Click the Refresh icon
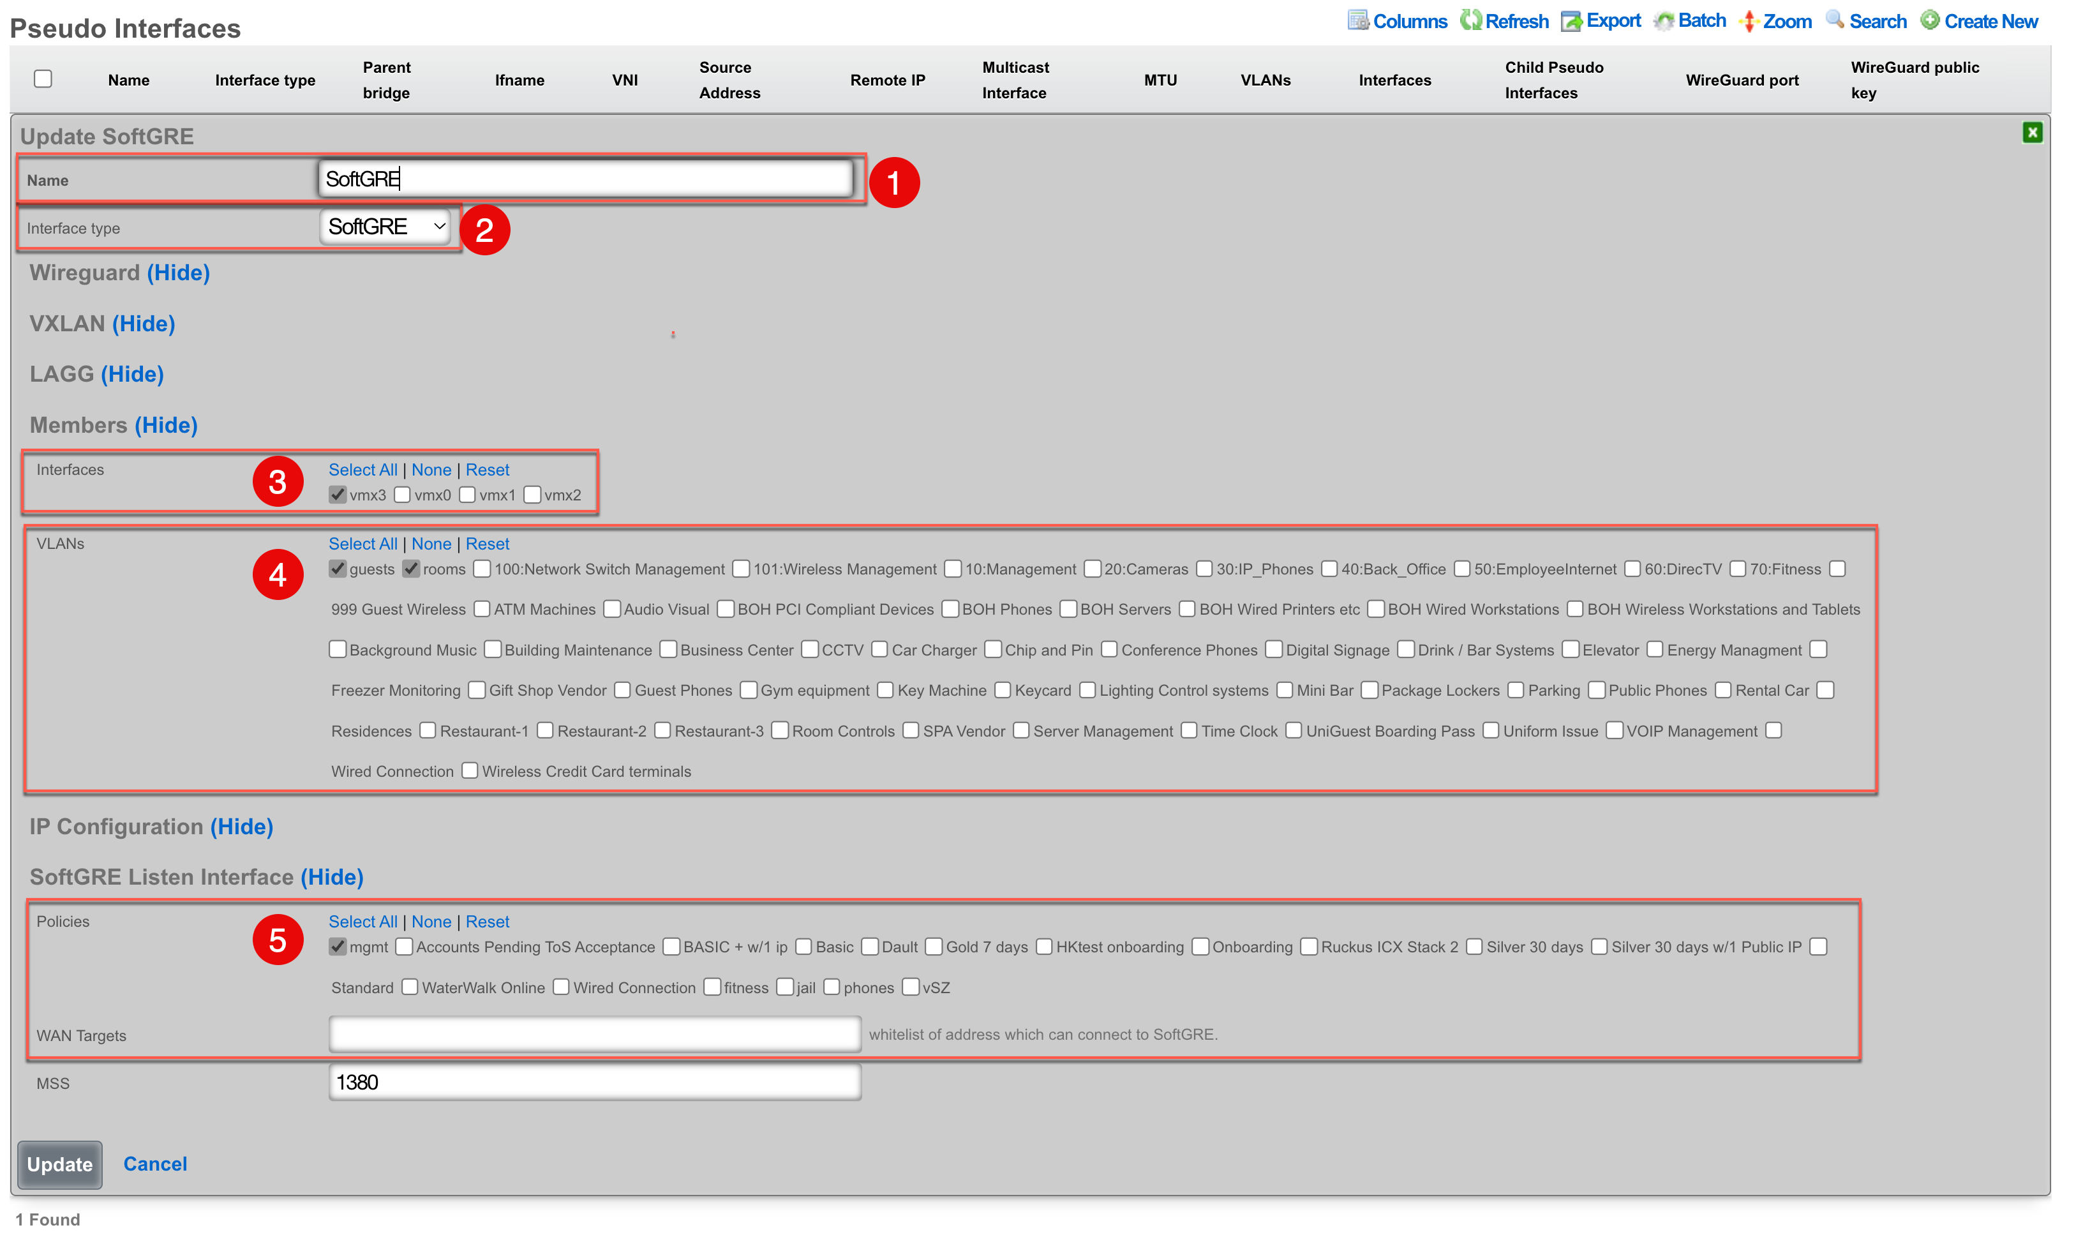Screen dimensions: 2083x1237 (x=1470, y=20)
